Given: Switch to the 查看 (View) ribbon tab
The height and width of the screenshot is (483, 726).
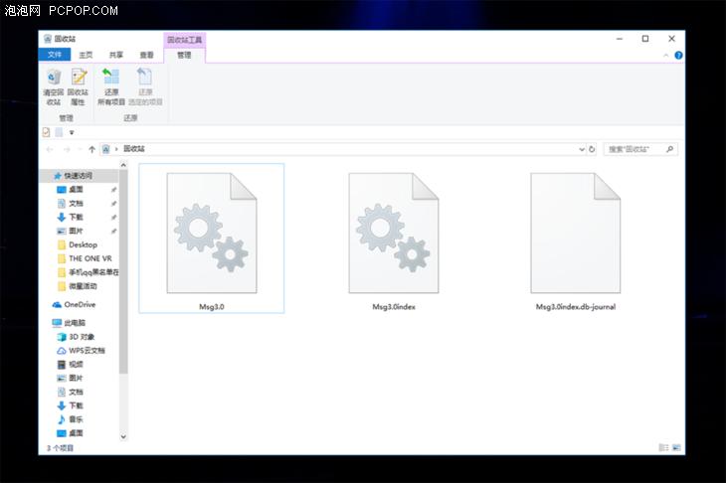Looking at the screenshot, I should 146,56.
